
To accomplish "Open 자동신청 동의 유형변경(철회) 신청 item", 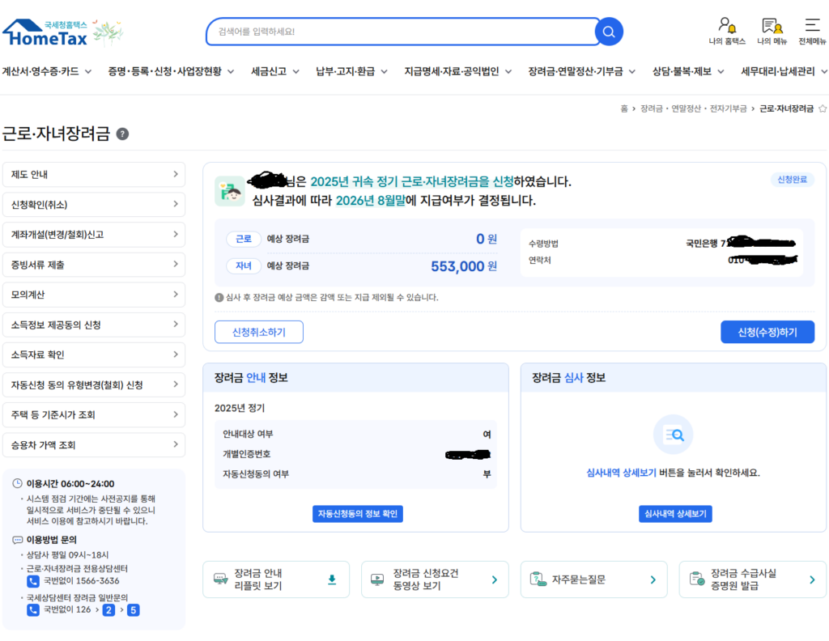I will pyautogui.click(x=94, y=384).
